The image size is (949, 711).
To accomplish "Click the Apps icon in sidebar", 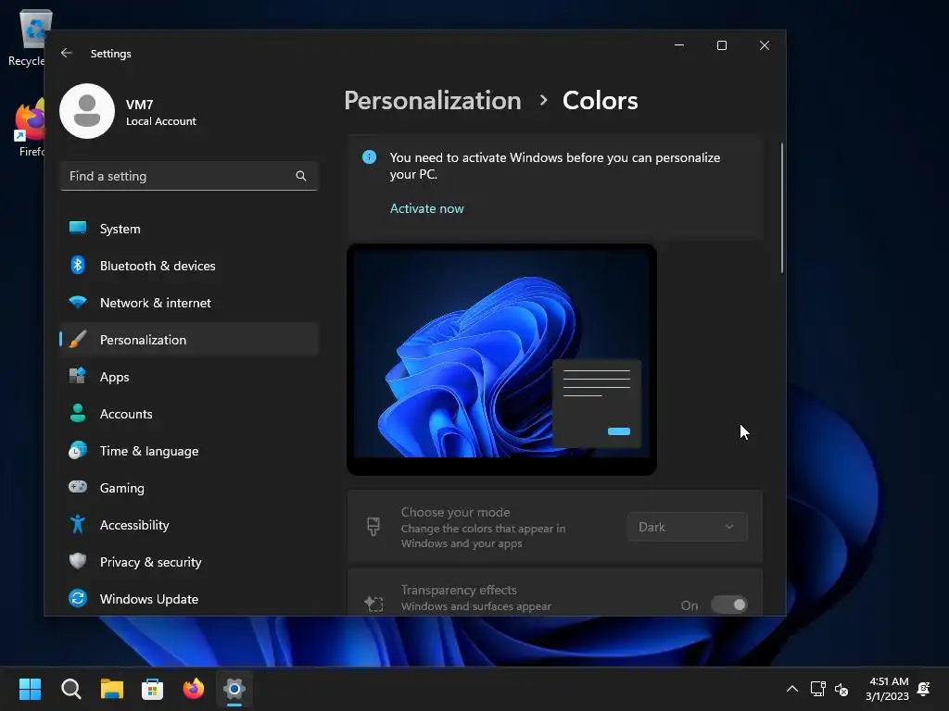I will point(78,376).
